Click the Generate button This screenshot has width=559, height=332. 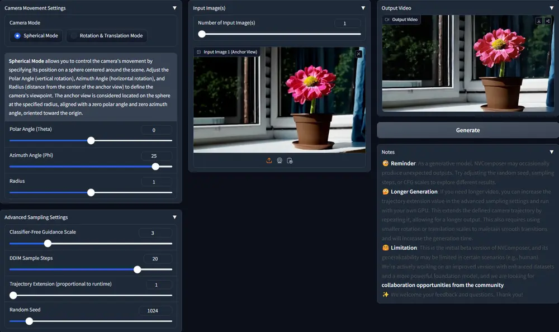coord(468,130)
